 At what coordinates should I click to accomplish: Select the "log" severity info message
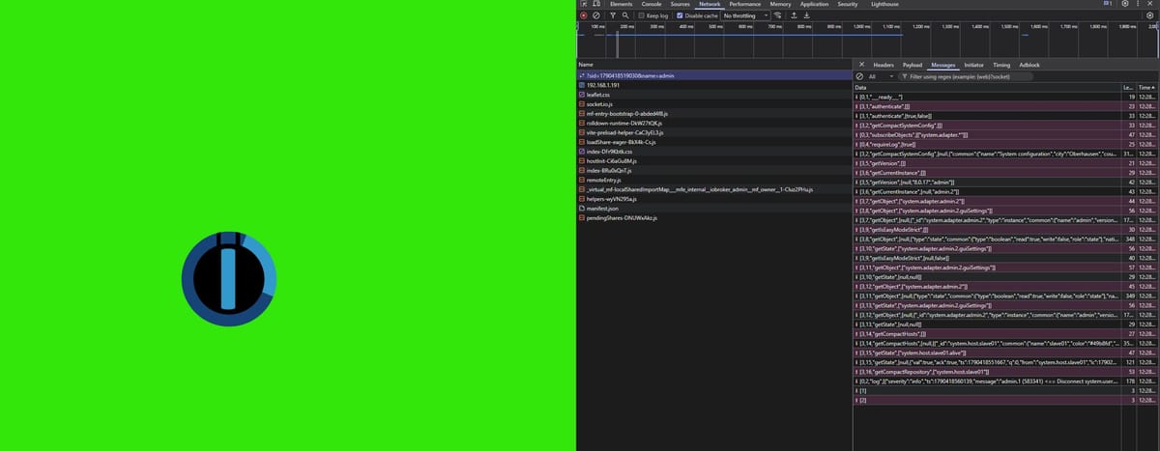(1006, 381)
